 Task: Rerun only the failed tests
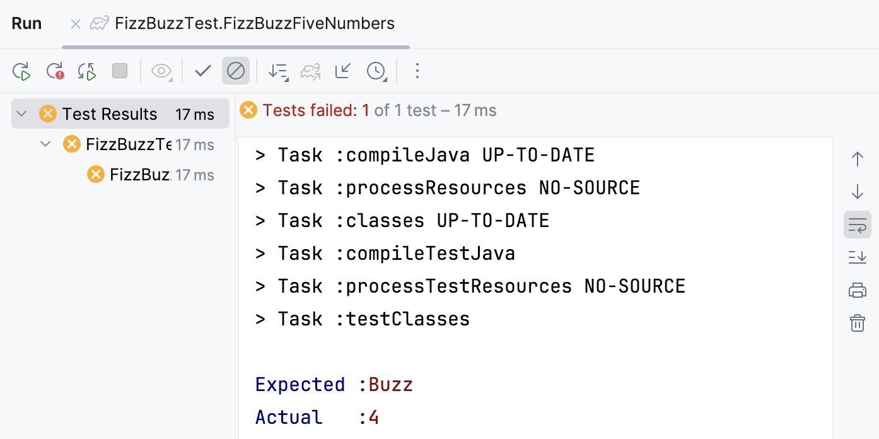click(54, 71)
